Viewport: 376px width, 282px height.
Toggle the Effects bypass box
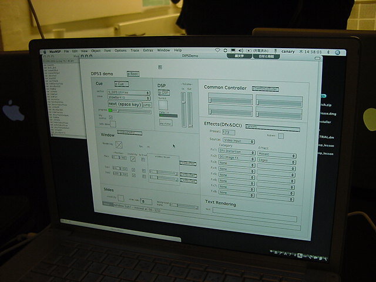(281, 136)
